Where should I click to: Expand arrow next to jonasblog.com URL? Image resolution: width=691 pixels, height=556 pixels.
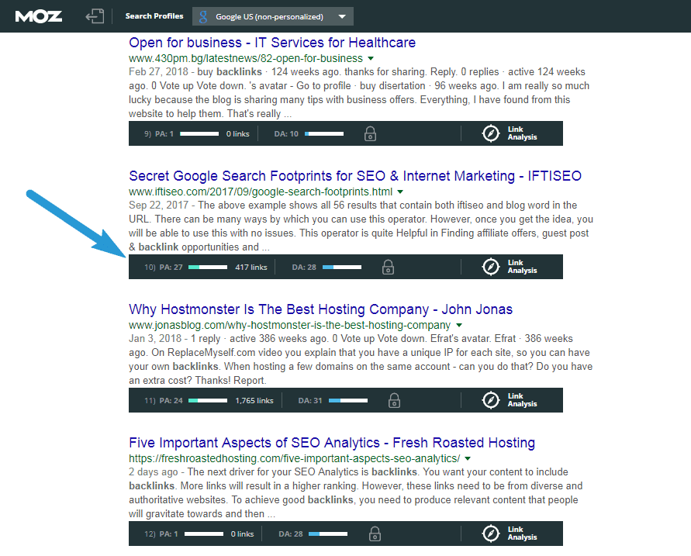click(459, 325)
